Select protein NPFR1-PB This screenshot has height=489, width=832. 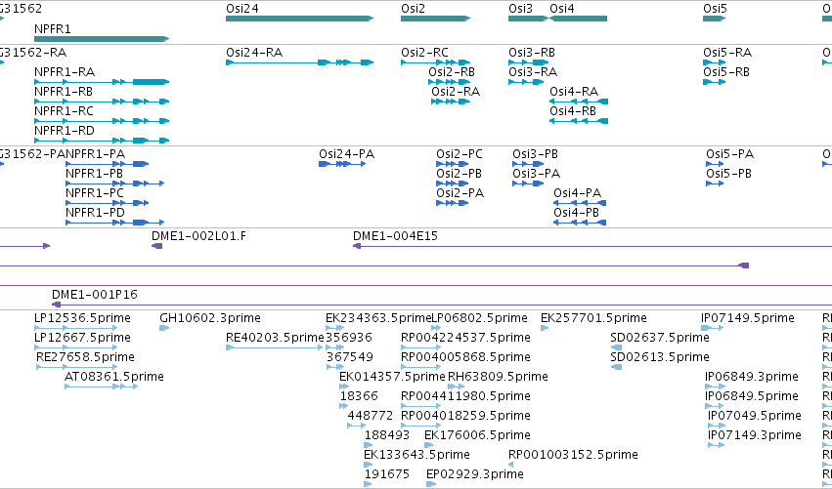tap(114, 183)
